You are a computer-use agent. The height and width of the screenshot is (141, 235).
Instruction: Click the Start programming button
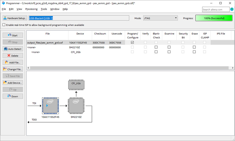pos(13,35)
